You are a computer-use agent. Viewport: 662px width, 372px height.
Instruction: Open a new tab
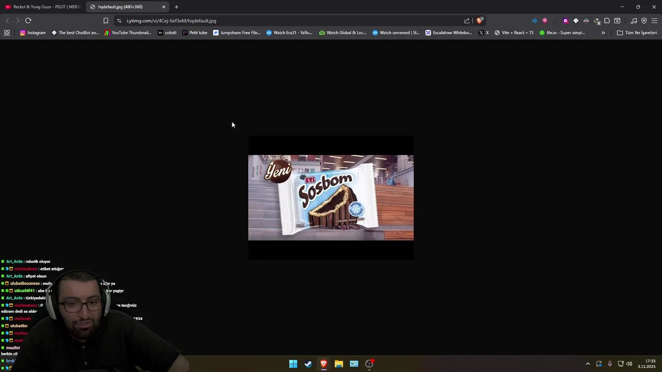[x=176, y=7]
